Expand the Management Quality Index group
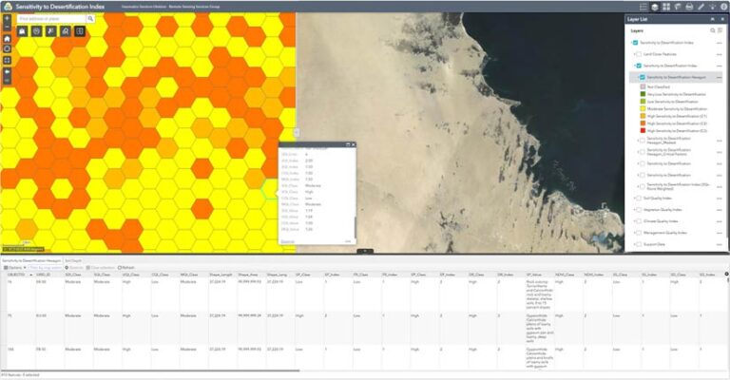 pyautogui.click(x=634, y=233)
